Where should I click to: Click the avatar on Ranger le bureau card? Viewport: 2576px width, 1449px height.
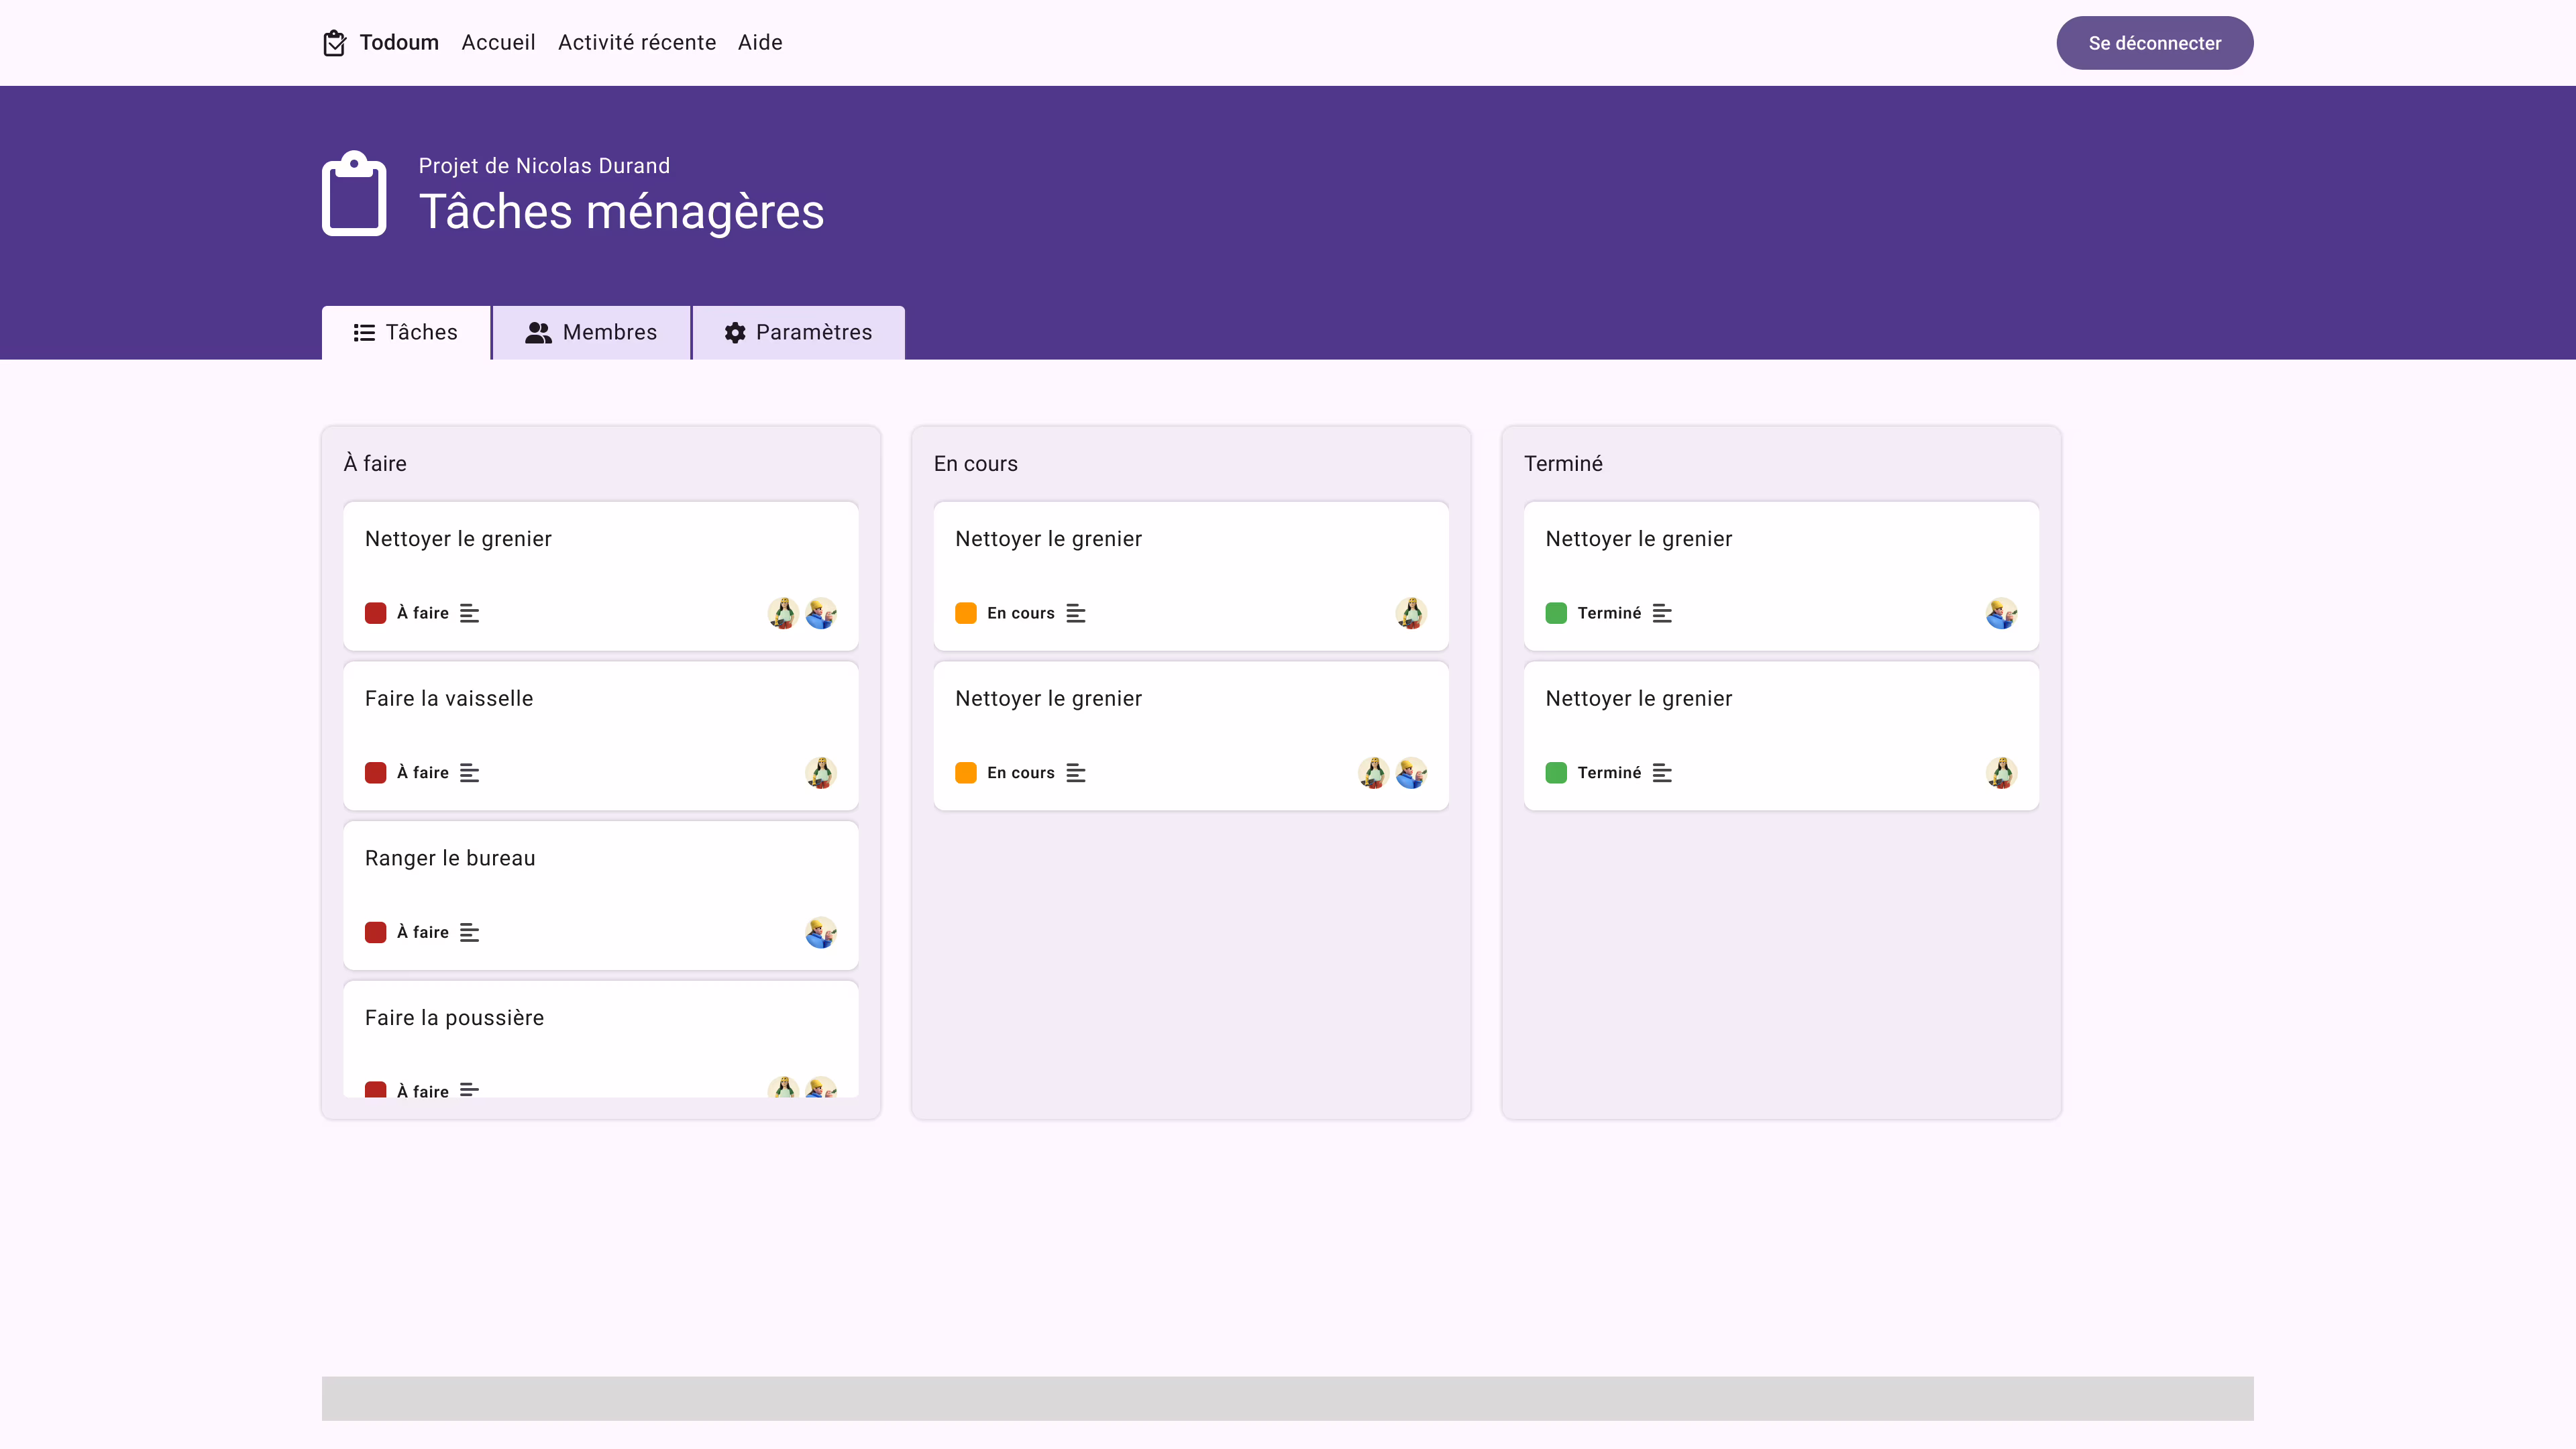click(x=821, y=932)
